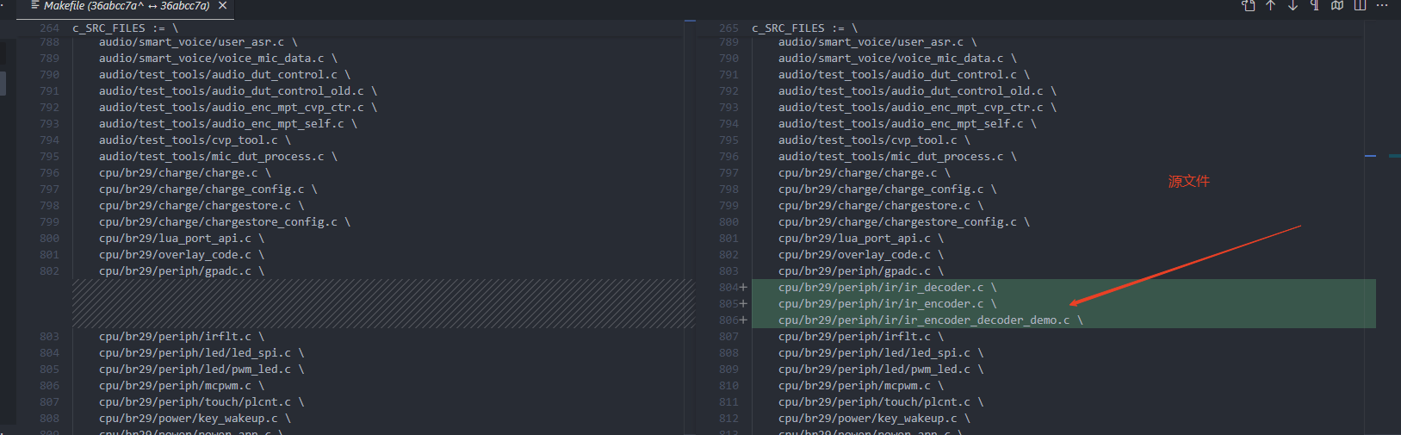Go to the next change arrow
Screen dimensions: 1401x435
pos(1293,5)
